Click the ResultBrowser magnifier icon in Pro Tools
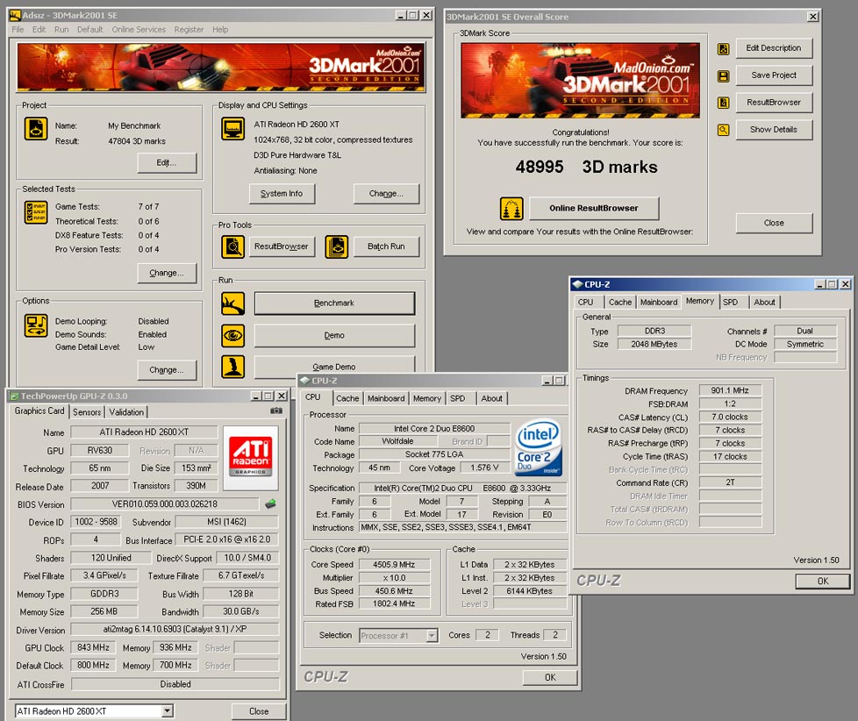This screenshot has height=721, width=858. pos(232,246)
